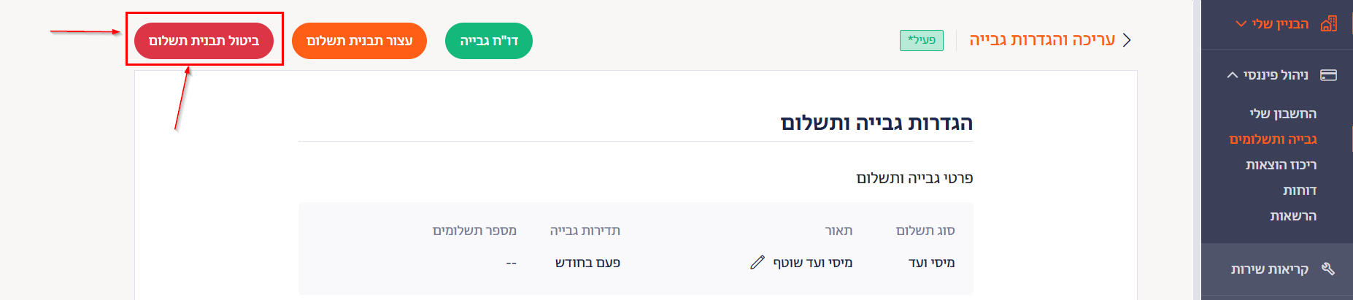Click the credit card icon beside ניהול פיננסי
The image size is (1353, 300).
(1329, 74)
